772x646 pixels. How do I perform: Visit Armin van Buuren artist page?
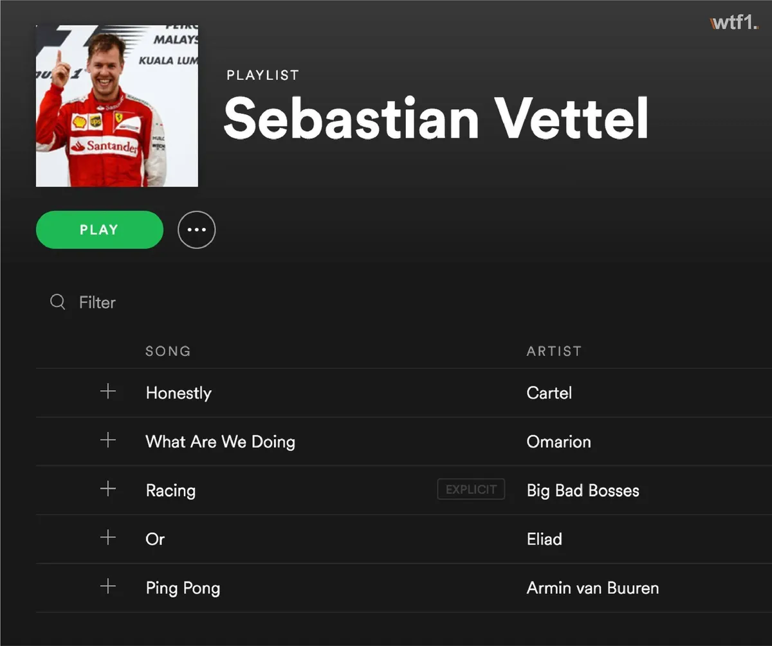pyautogui.click(x=593, y=588)
